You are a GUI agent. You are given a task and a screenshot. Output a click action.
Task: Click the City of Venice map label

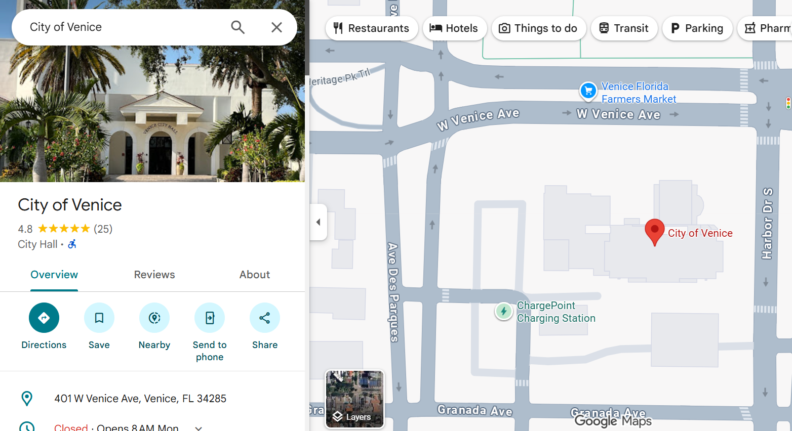[x=700, y=233]
